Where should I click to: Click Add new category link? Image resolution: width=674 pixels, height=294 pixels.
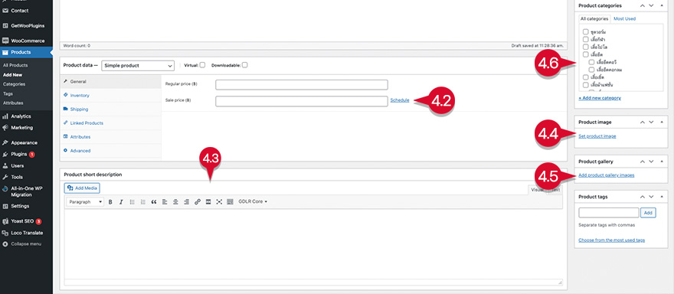tap(600, 98)
